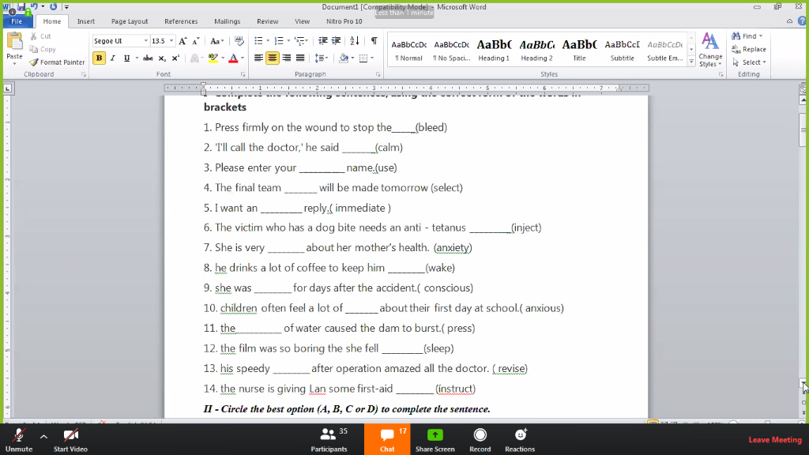Click Decrease Indent icon
Screen dimensions: 809x455
click(323, 41)
